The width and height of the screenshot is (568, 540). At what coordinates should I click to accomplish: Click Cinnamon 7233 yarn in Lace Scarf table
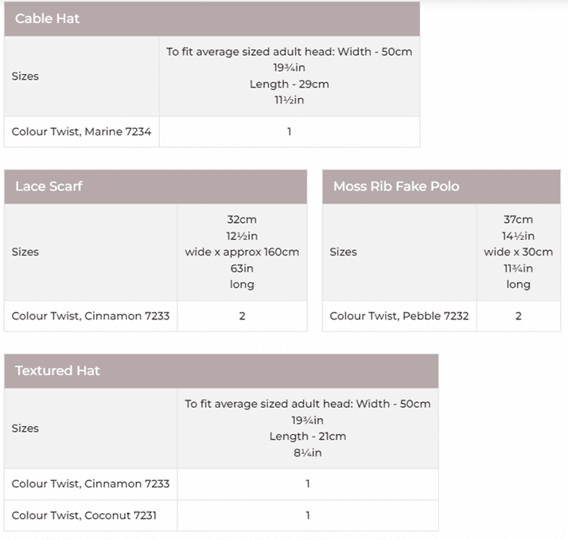91,315
